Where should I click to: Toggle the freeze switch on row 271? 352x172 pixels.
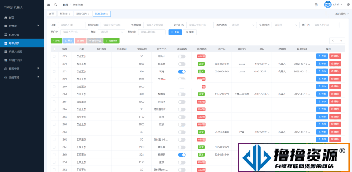182,71
